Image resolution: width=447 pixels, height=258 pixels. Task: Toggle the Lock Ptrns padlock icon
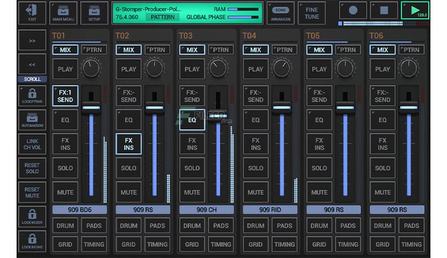pyautogui.click(x=32, y=96)
